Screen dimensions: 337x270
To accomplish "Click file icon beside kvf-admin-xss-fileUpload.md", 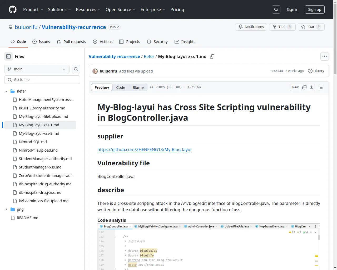I will click(x=15, y=201).
